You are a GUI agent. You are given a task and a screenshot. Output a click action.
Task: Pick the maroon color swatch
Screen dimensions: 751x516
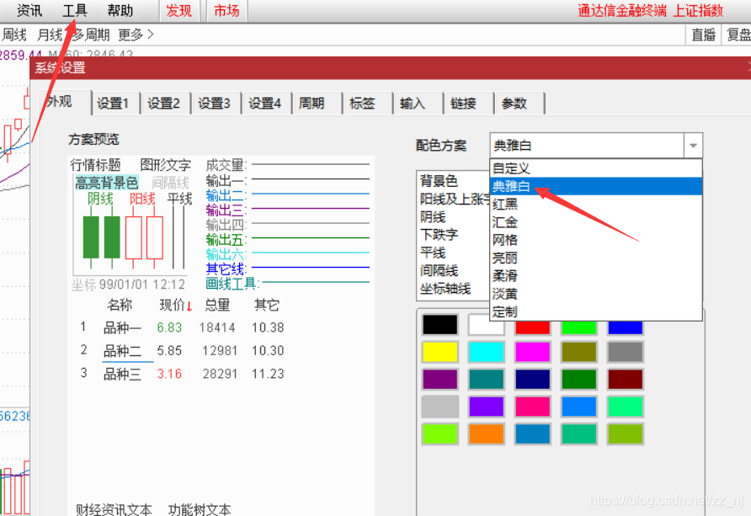625,379
